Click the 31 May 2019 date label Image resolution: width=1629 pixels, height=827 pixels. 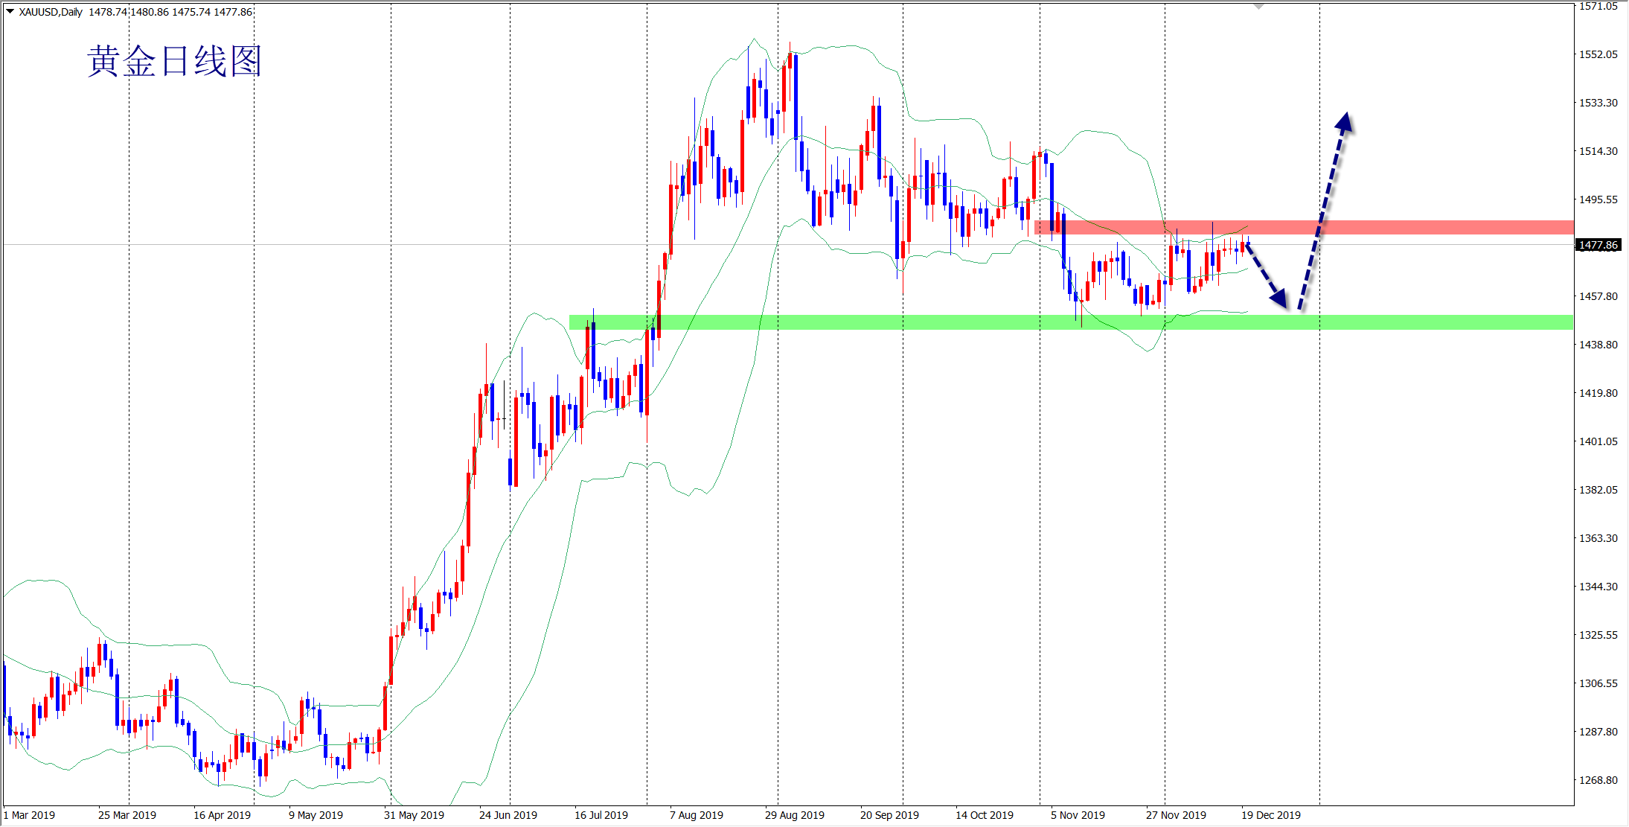[414, 815]
